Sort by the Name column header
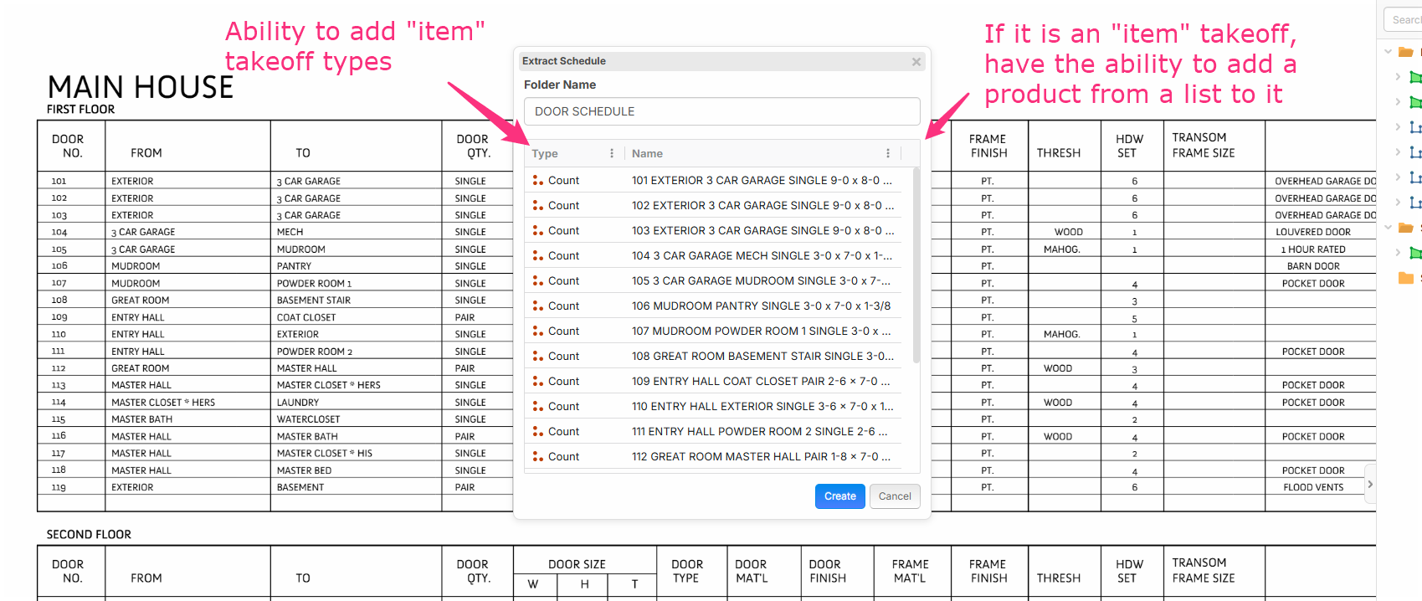Viewport: 1422px width, 601px height. pyautogui.click(x=647, y=153)
